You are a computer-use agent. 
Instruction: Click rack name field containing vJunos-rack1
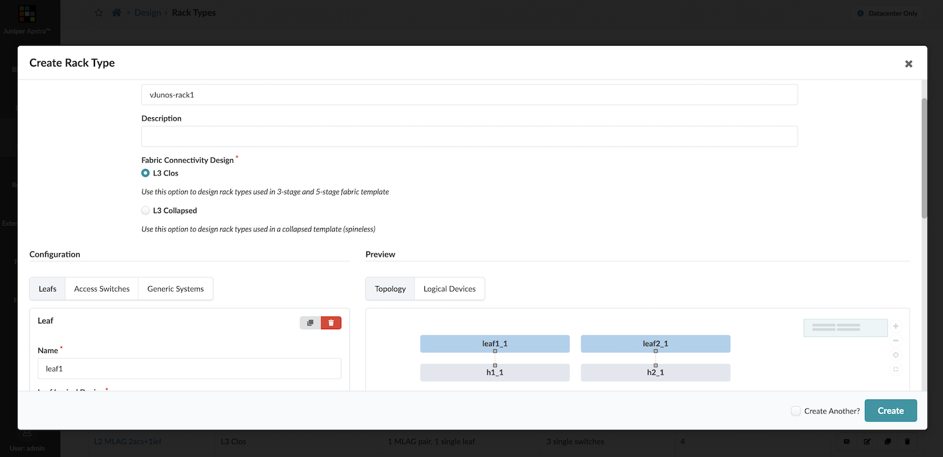tap(470, 95)
